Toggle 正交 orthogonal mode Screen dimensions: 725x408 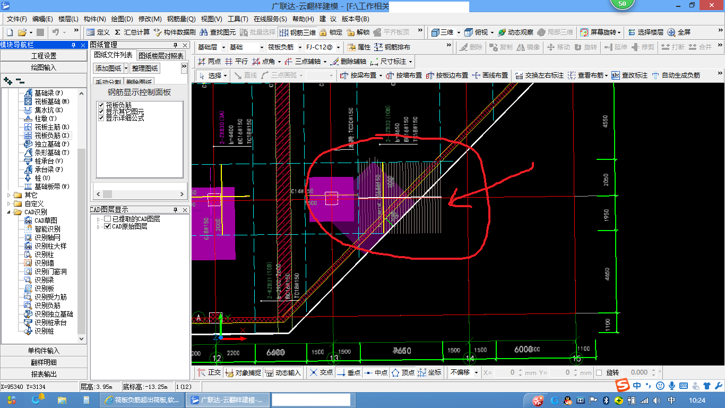click(210, 372)
